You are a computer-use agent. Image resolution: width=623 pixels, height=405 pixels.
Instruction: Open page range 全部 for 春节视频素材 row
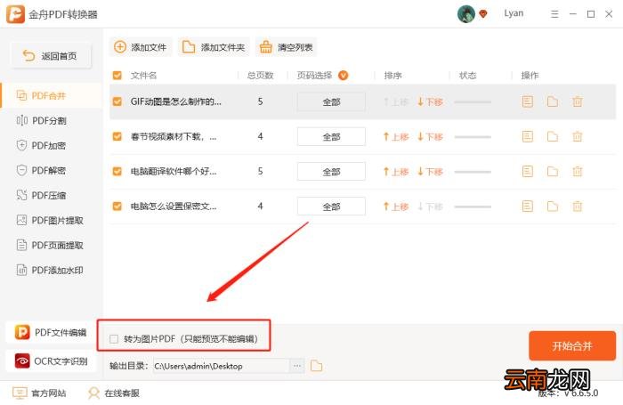[x=331, y=137]
